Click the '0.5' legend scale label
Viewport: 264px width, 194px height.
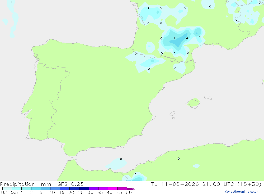coord(14,192)
